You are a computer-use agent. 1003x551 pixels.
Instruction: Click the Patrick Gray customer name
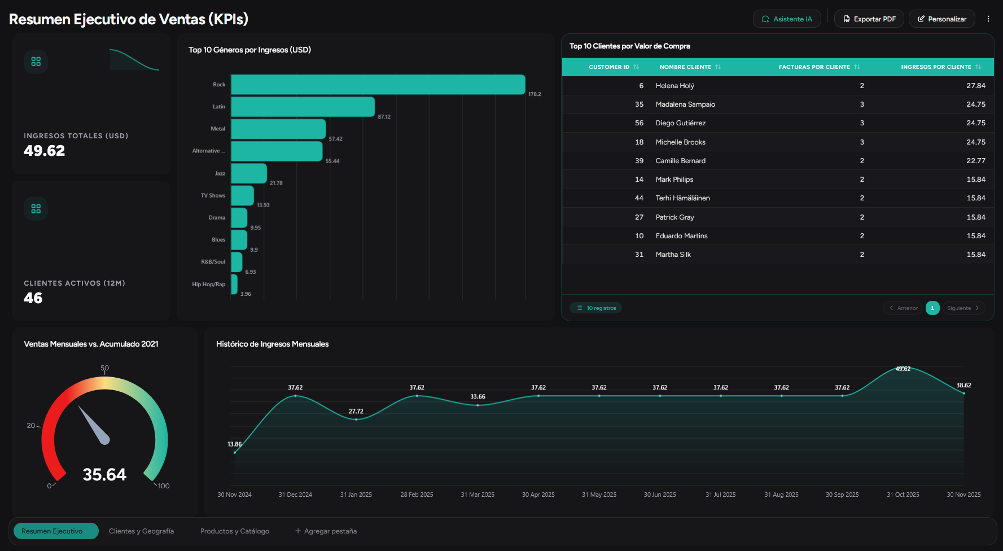tap(675, 217)
